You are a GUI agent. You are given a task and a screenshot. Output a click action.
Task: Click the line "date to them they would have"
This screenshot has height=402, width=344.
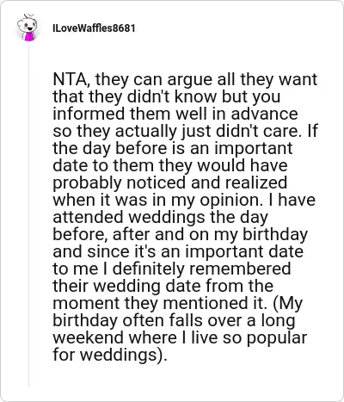point(170,165)
